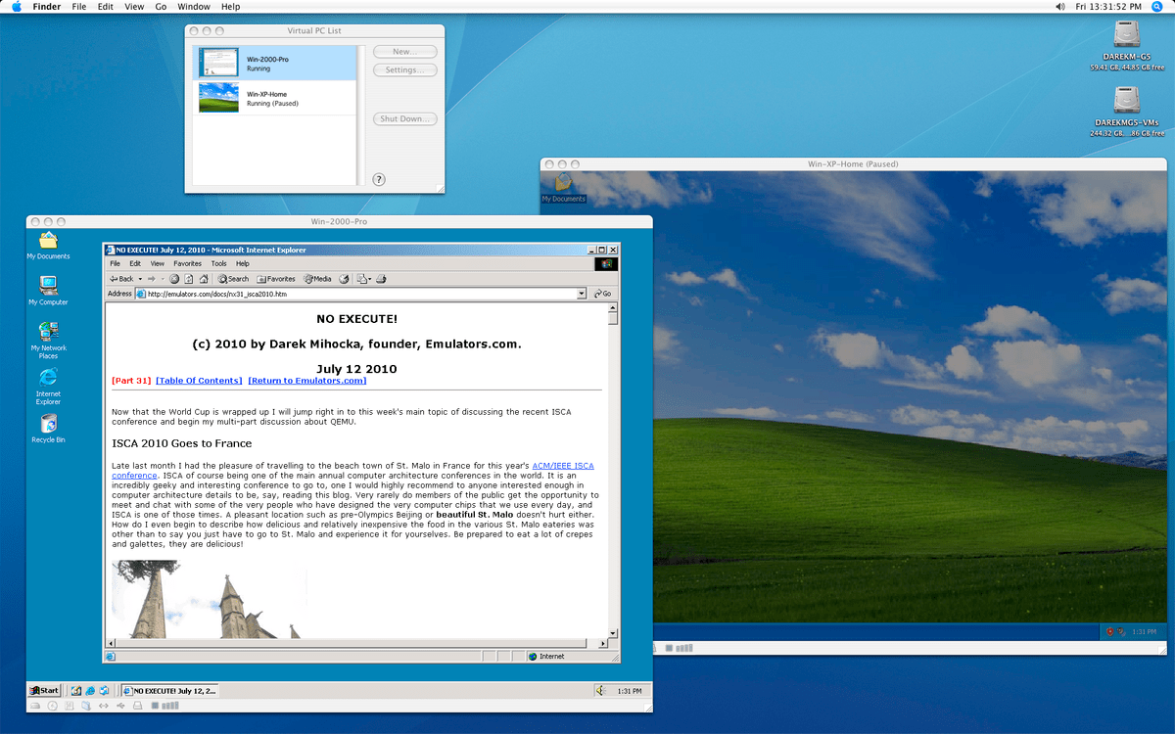Open History using the toolbar icon
1175x734 pixels.
343,279
